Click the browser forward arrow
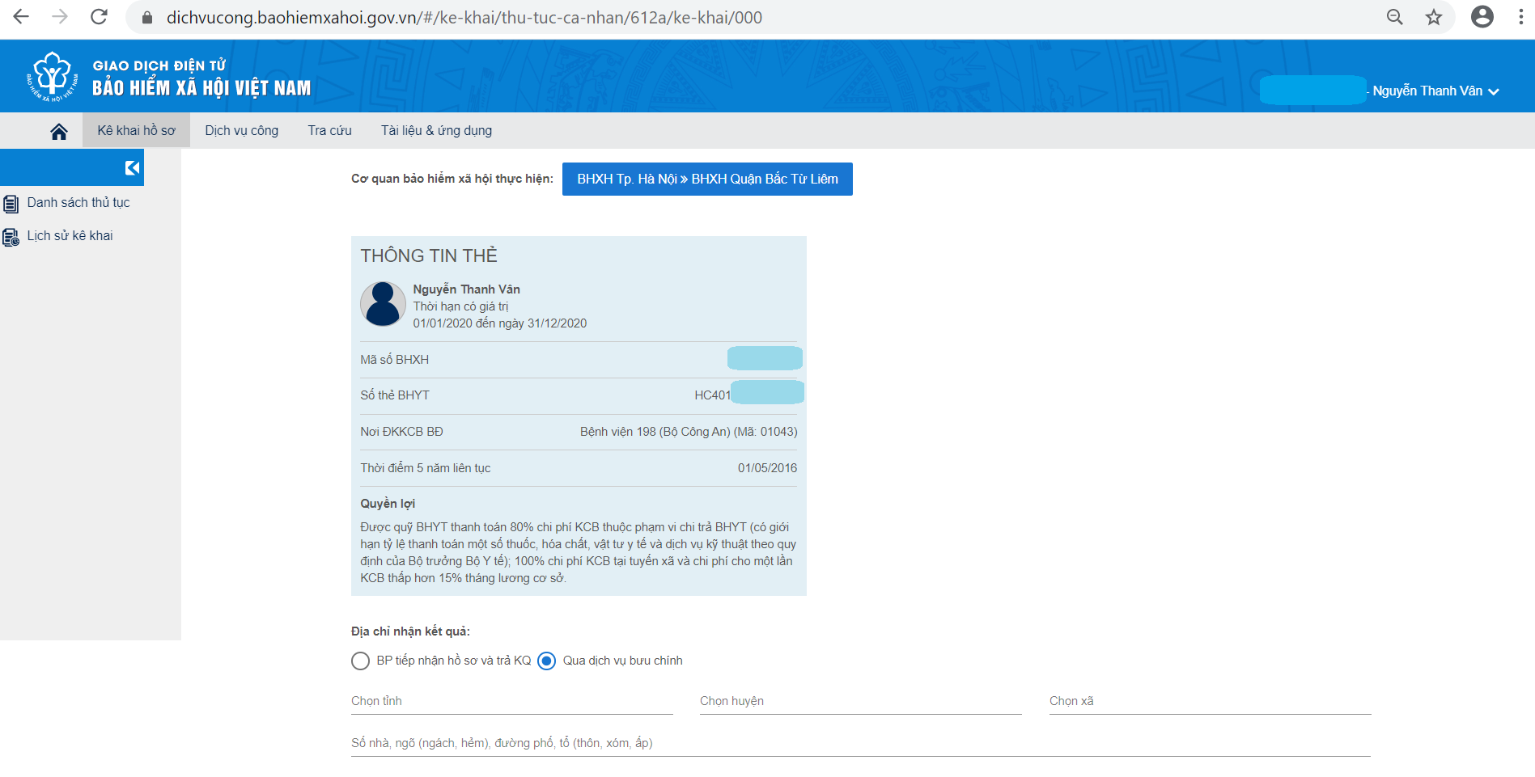1535x777 pixels. 60,17
